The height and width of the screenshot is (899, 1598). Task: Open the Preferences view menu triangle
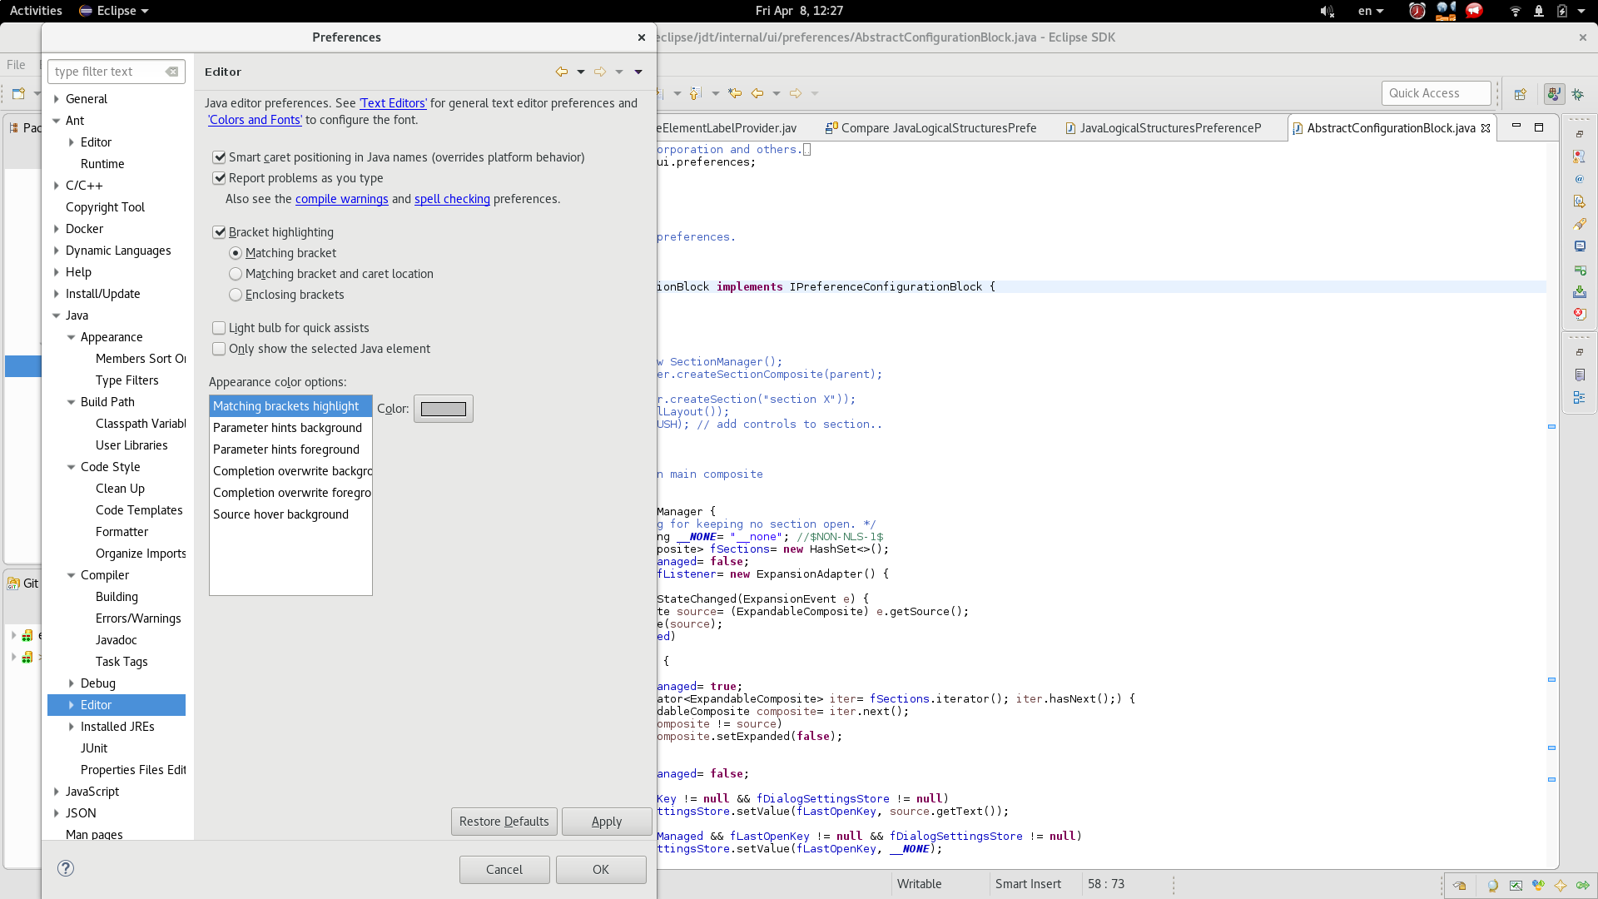tap(638, 72)
